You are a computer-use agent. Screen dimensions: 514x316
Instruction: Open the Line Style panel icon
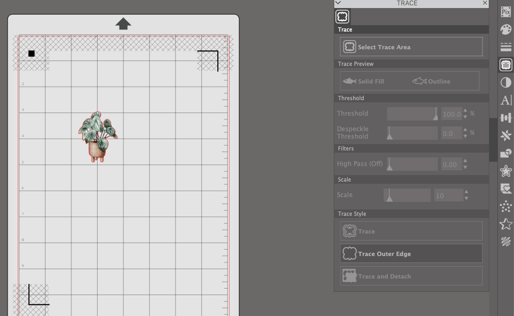[x=506, y=47]
